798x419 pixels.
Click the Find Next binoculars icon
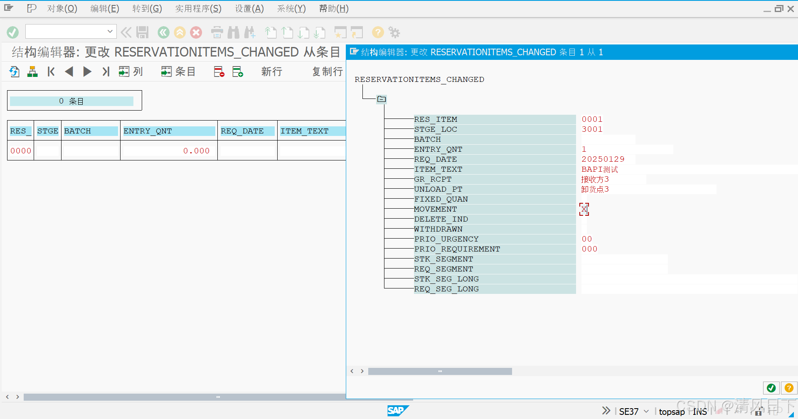(x=250, y=32)
